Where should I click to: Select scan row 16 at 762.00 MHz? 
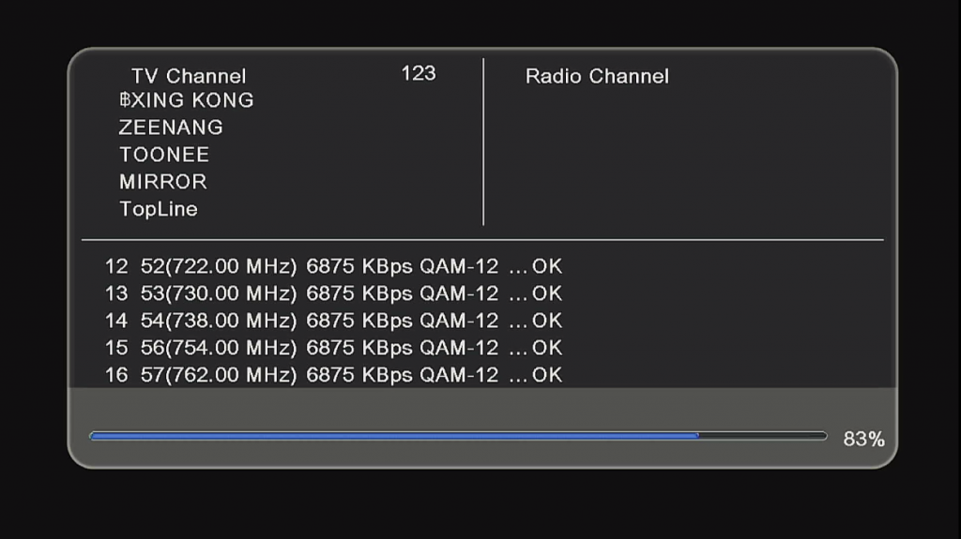(333, 375)
